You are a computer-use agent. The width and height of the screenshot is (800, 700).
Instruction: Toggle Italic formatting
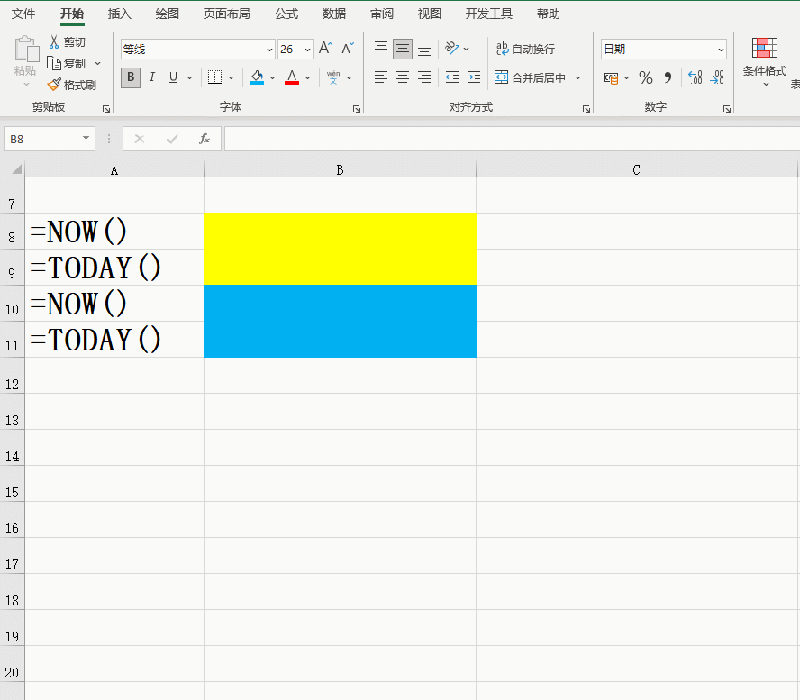pos(152,77)
